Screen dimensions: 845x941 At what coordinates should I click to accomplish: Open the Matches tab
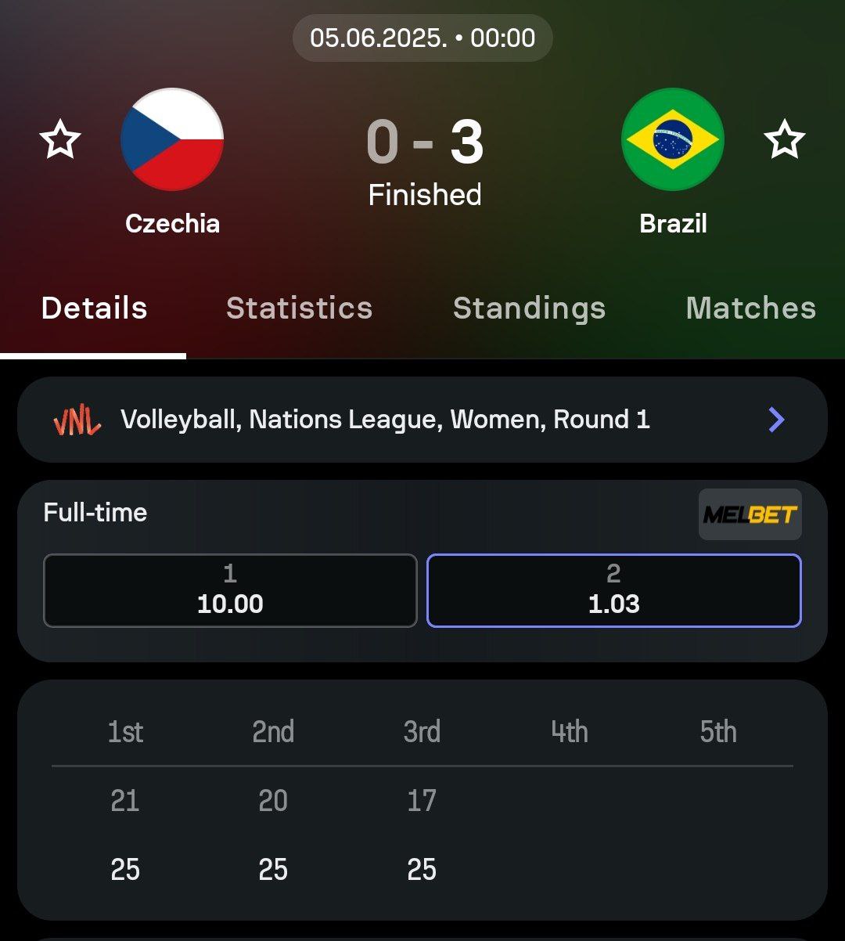pos(750,308)
